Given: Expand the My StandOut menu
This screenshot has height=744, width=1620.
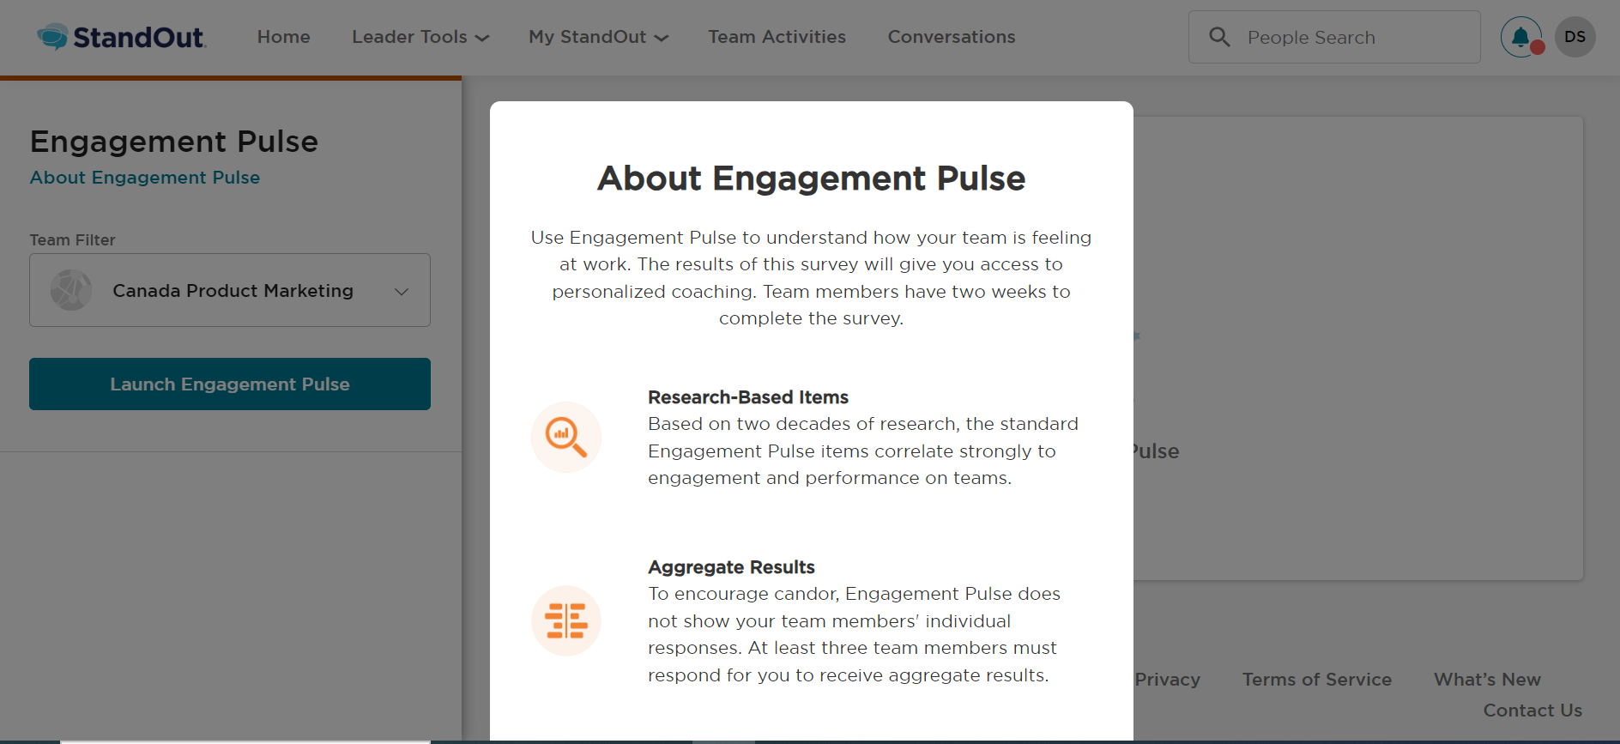Looking at the screenshot, I should 598,37.
